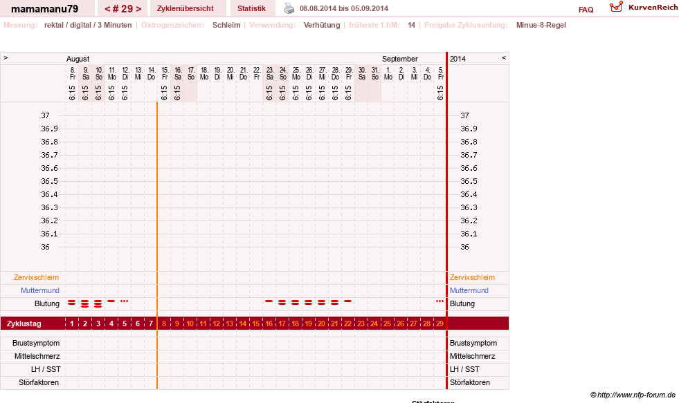This screenshot has height=403, width=679.
Task: Select cycle day 14 cell
Action: coord(242,324)
